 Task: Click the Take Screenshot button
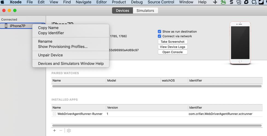(x=173, y=42)
